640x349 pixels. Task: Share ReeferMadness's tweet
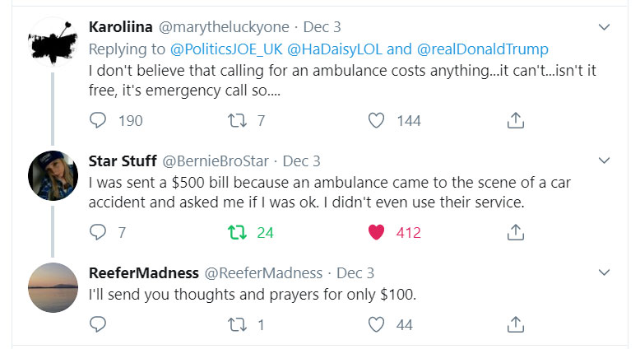[515, 324]
